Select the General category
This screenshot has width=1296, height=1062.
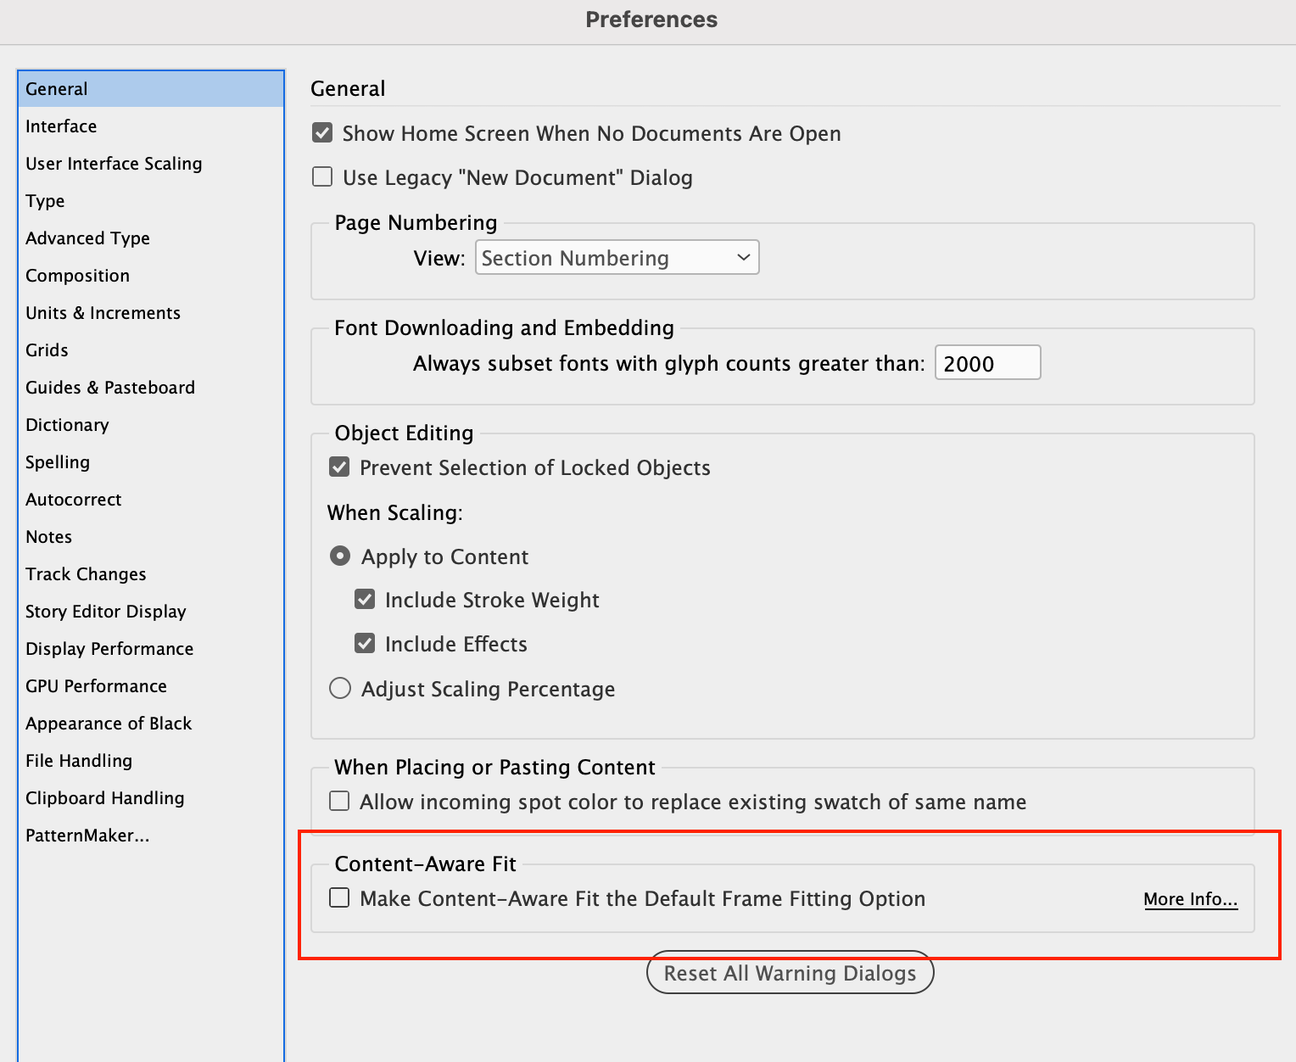(151, 89)
